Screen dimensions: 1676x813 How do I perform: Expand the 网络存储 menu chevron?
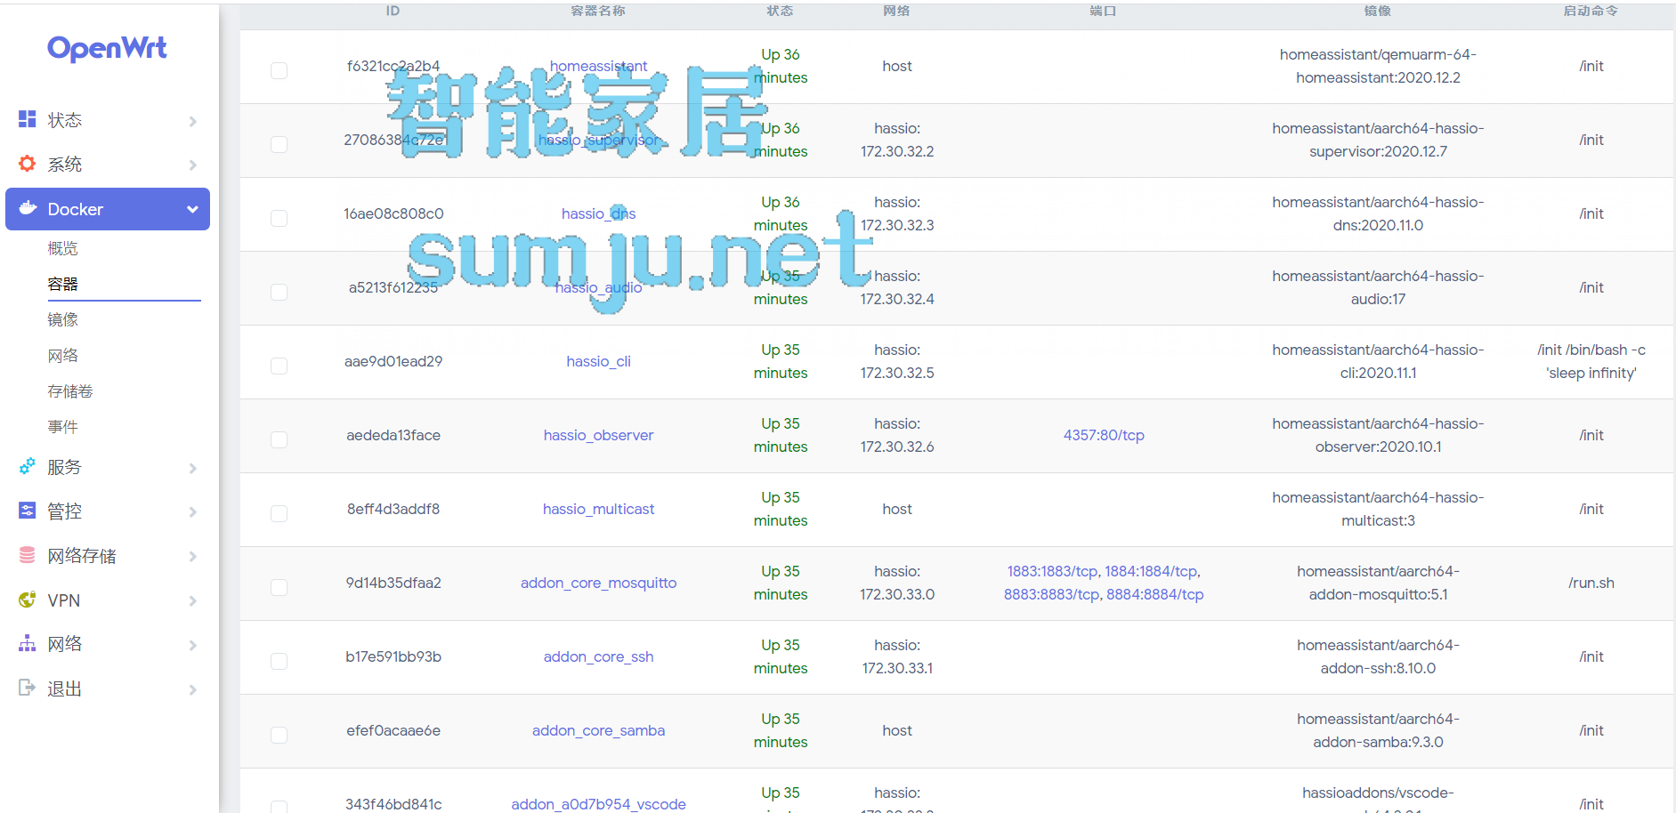(192, 556)
